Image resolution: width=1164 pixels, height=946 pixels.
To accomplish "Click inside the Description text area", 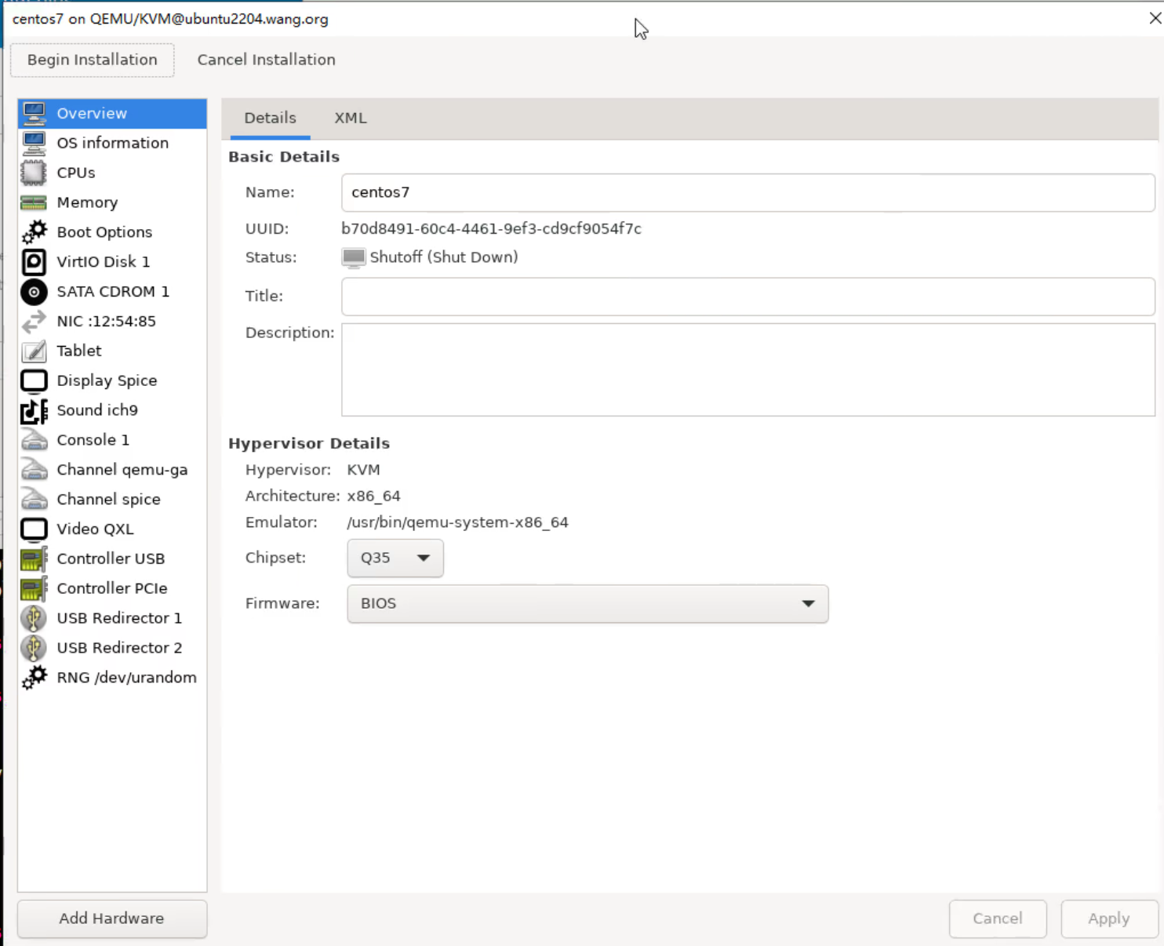I will point(747,369).
